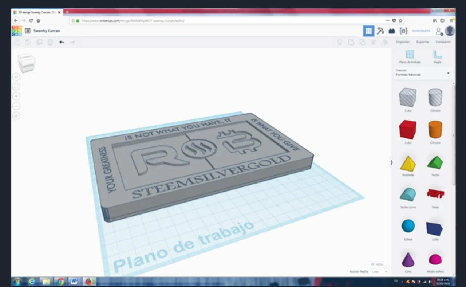Click the view cube to rotate the view

tap(27, 63)
